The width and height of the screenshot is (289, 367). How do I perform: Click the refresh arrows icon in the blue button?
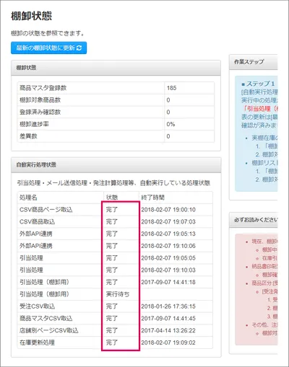tap(79, 48)
